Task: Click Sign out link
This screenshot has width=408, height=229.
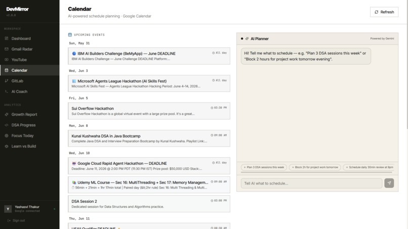Action: 16,220
